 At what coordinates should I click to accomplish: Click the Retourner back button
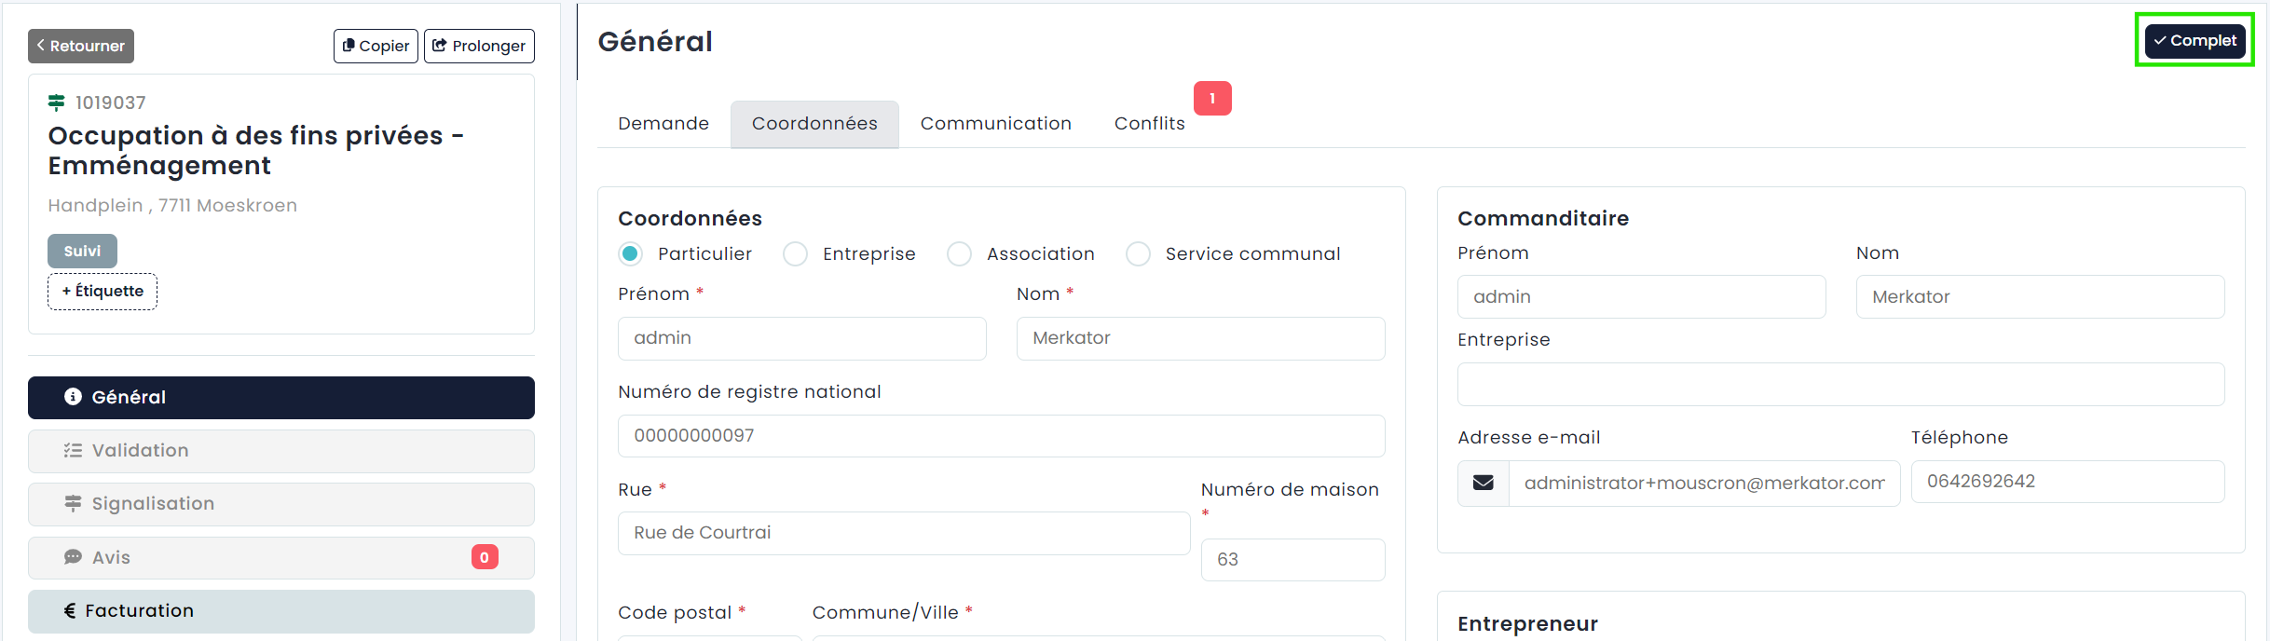click(81, 46)
